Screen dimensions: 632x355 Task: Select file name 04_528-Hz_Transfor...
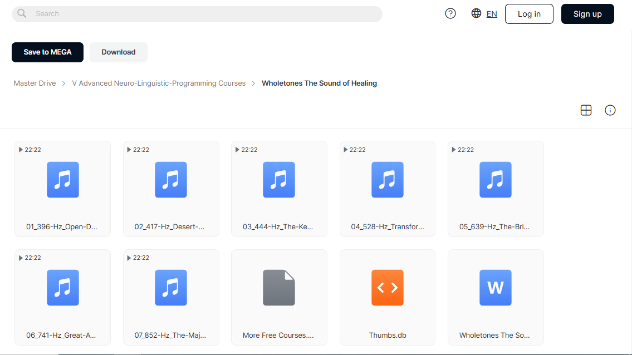[x=388, y=227]
